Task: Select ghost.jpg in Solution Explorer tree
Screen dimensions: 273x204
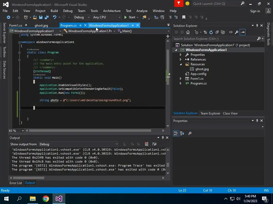Action: 202,69
